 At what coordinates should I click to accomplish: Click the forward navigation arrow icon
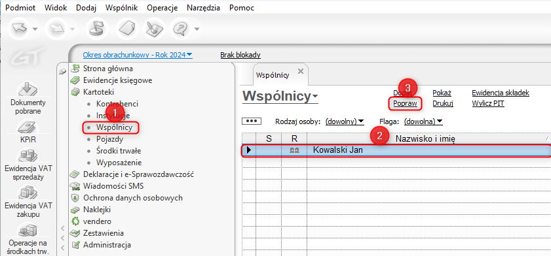[56, 29]
